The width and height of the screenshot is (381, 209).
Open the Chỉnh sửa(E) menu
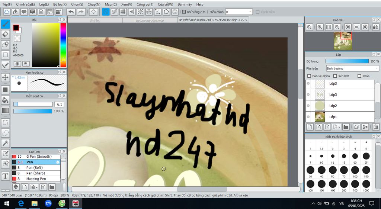click(25, 4)
